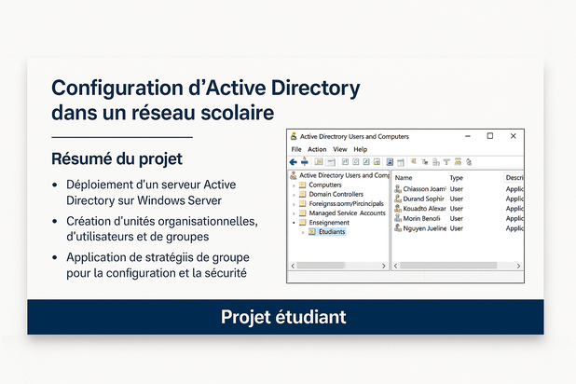Select the Active Directory Users root node
The width and height of the screenshot is (576, 384).
(344, 175)
